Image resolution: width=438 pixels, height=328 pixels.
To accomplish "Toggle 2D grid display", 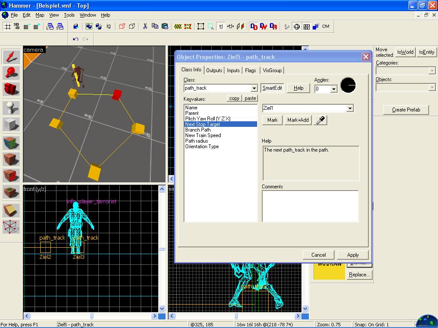I will (8, 26).
